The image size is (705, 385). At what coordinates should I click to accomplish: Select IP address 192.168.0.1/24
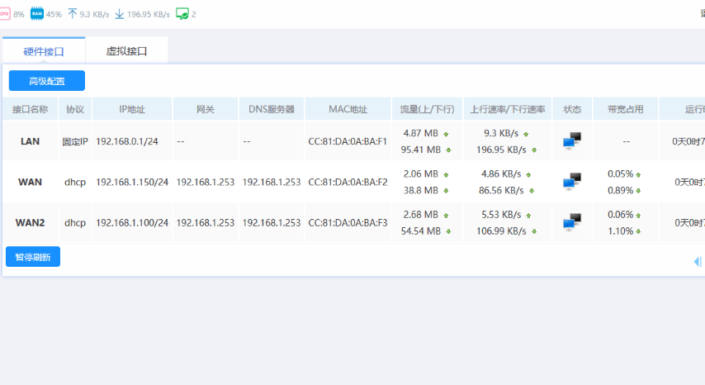(x=127, y=141)
